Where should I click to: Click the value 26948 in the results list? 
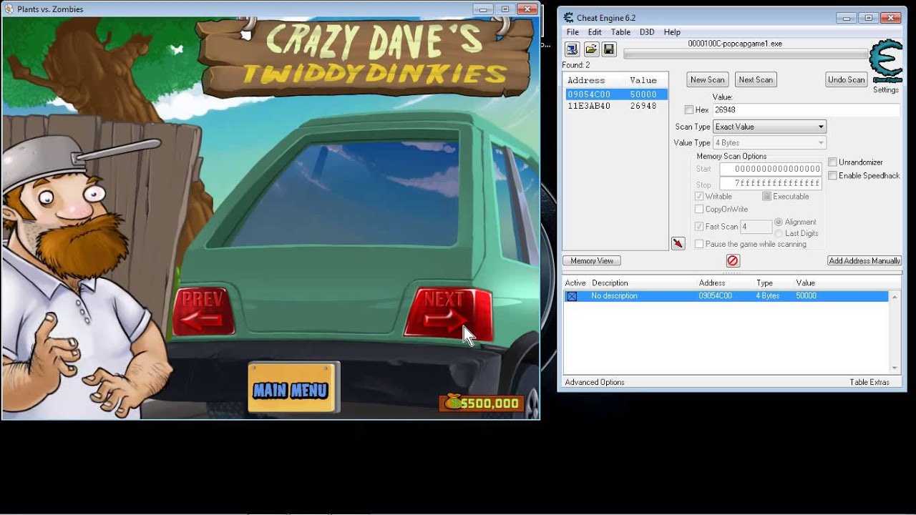click(x=643, y=106)
